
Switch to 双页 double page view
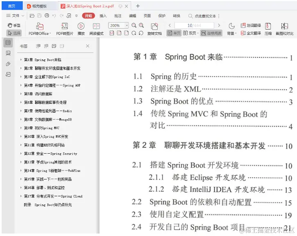point(190,33)
